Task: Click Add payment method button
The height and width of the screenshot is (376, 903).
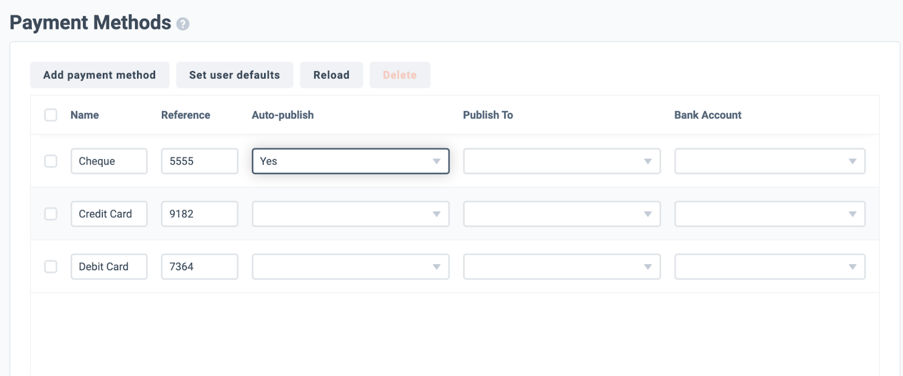Action: click(x=99, y=75)
